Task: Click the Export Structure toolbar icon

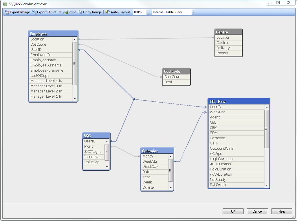Action: pos(34,12)
